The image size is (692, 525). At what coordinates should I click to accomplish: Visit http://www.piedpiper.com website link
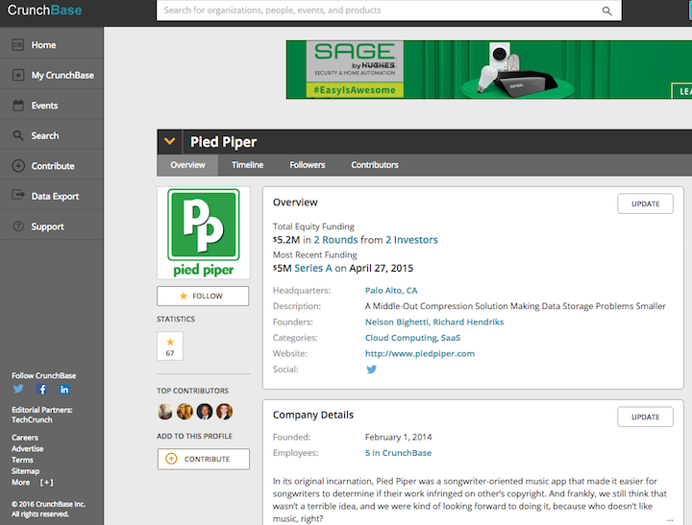tap(420, 353)
